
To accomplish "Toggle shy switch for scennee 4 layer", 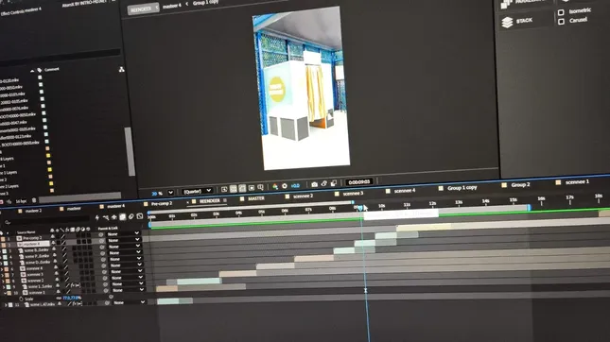I will 56,267.
